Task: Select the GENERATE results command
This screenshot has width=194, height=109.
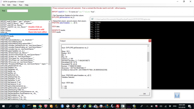Action: pyautogui.click(x=7, y=36)
